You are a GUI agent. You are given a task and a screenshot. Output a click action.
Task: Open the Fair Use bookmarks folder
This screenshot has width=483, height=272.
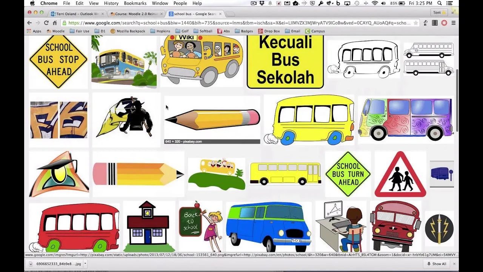coord(79,31)
